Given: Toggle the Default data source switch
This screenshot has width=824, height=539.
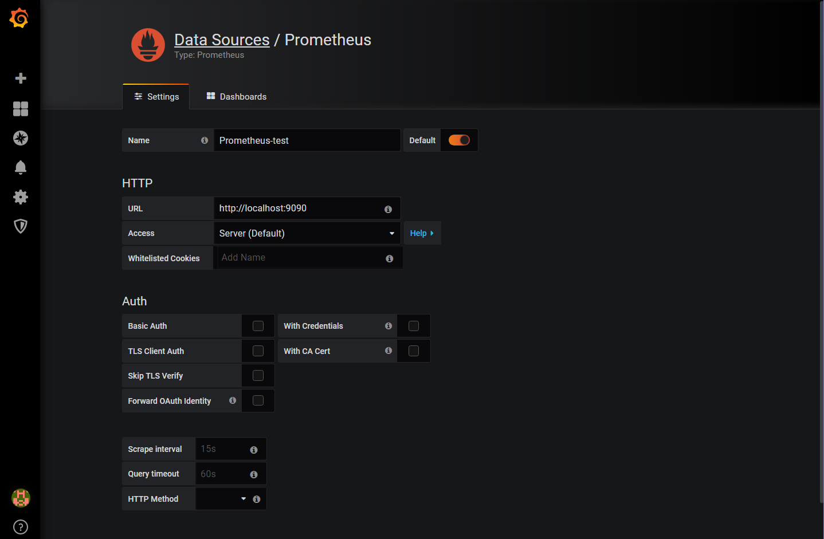Looking at the screenshot, I should coord(459,140).
